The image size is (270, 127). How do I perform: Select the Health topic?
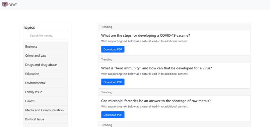46,101
